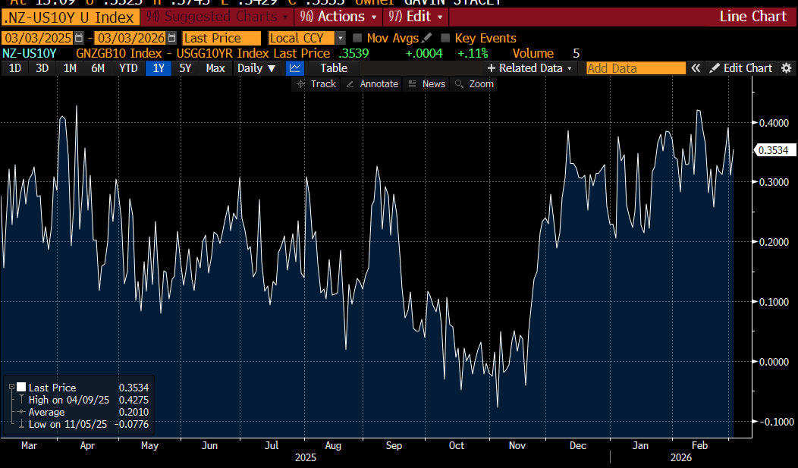Collapse panel with double-chevron icon

click(696, 68)
